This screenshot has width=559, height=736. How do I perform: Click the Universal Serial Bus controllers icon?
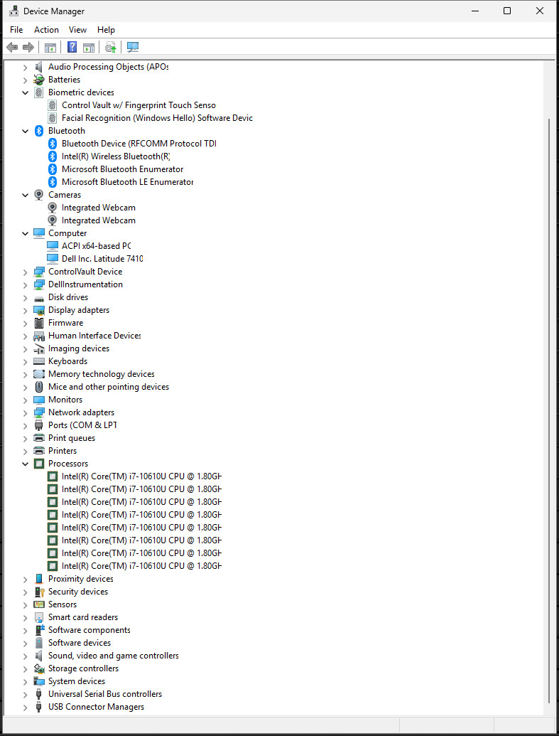coord(39,694)
